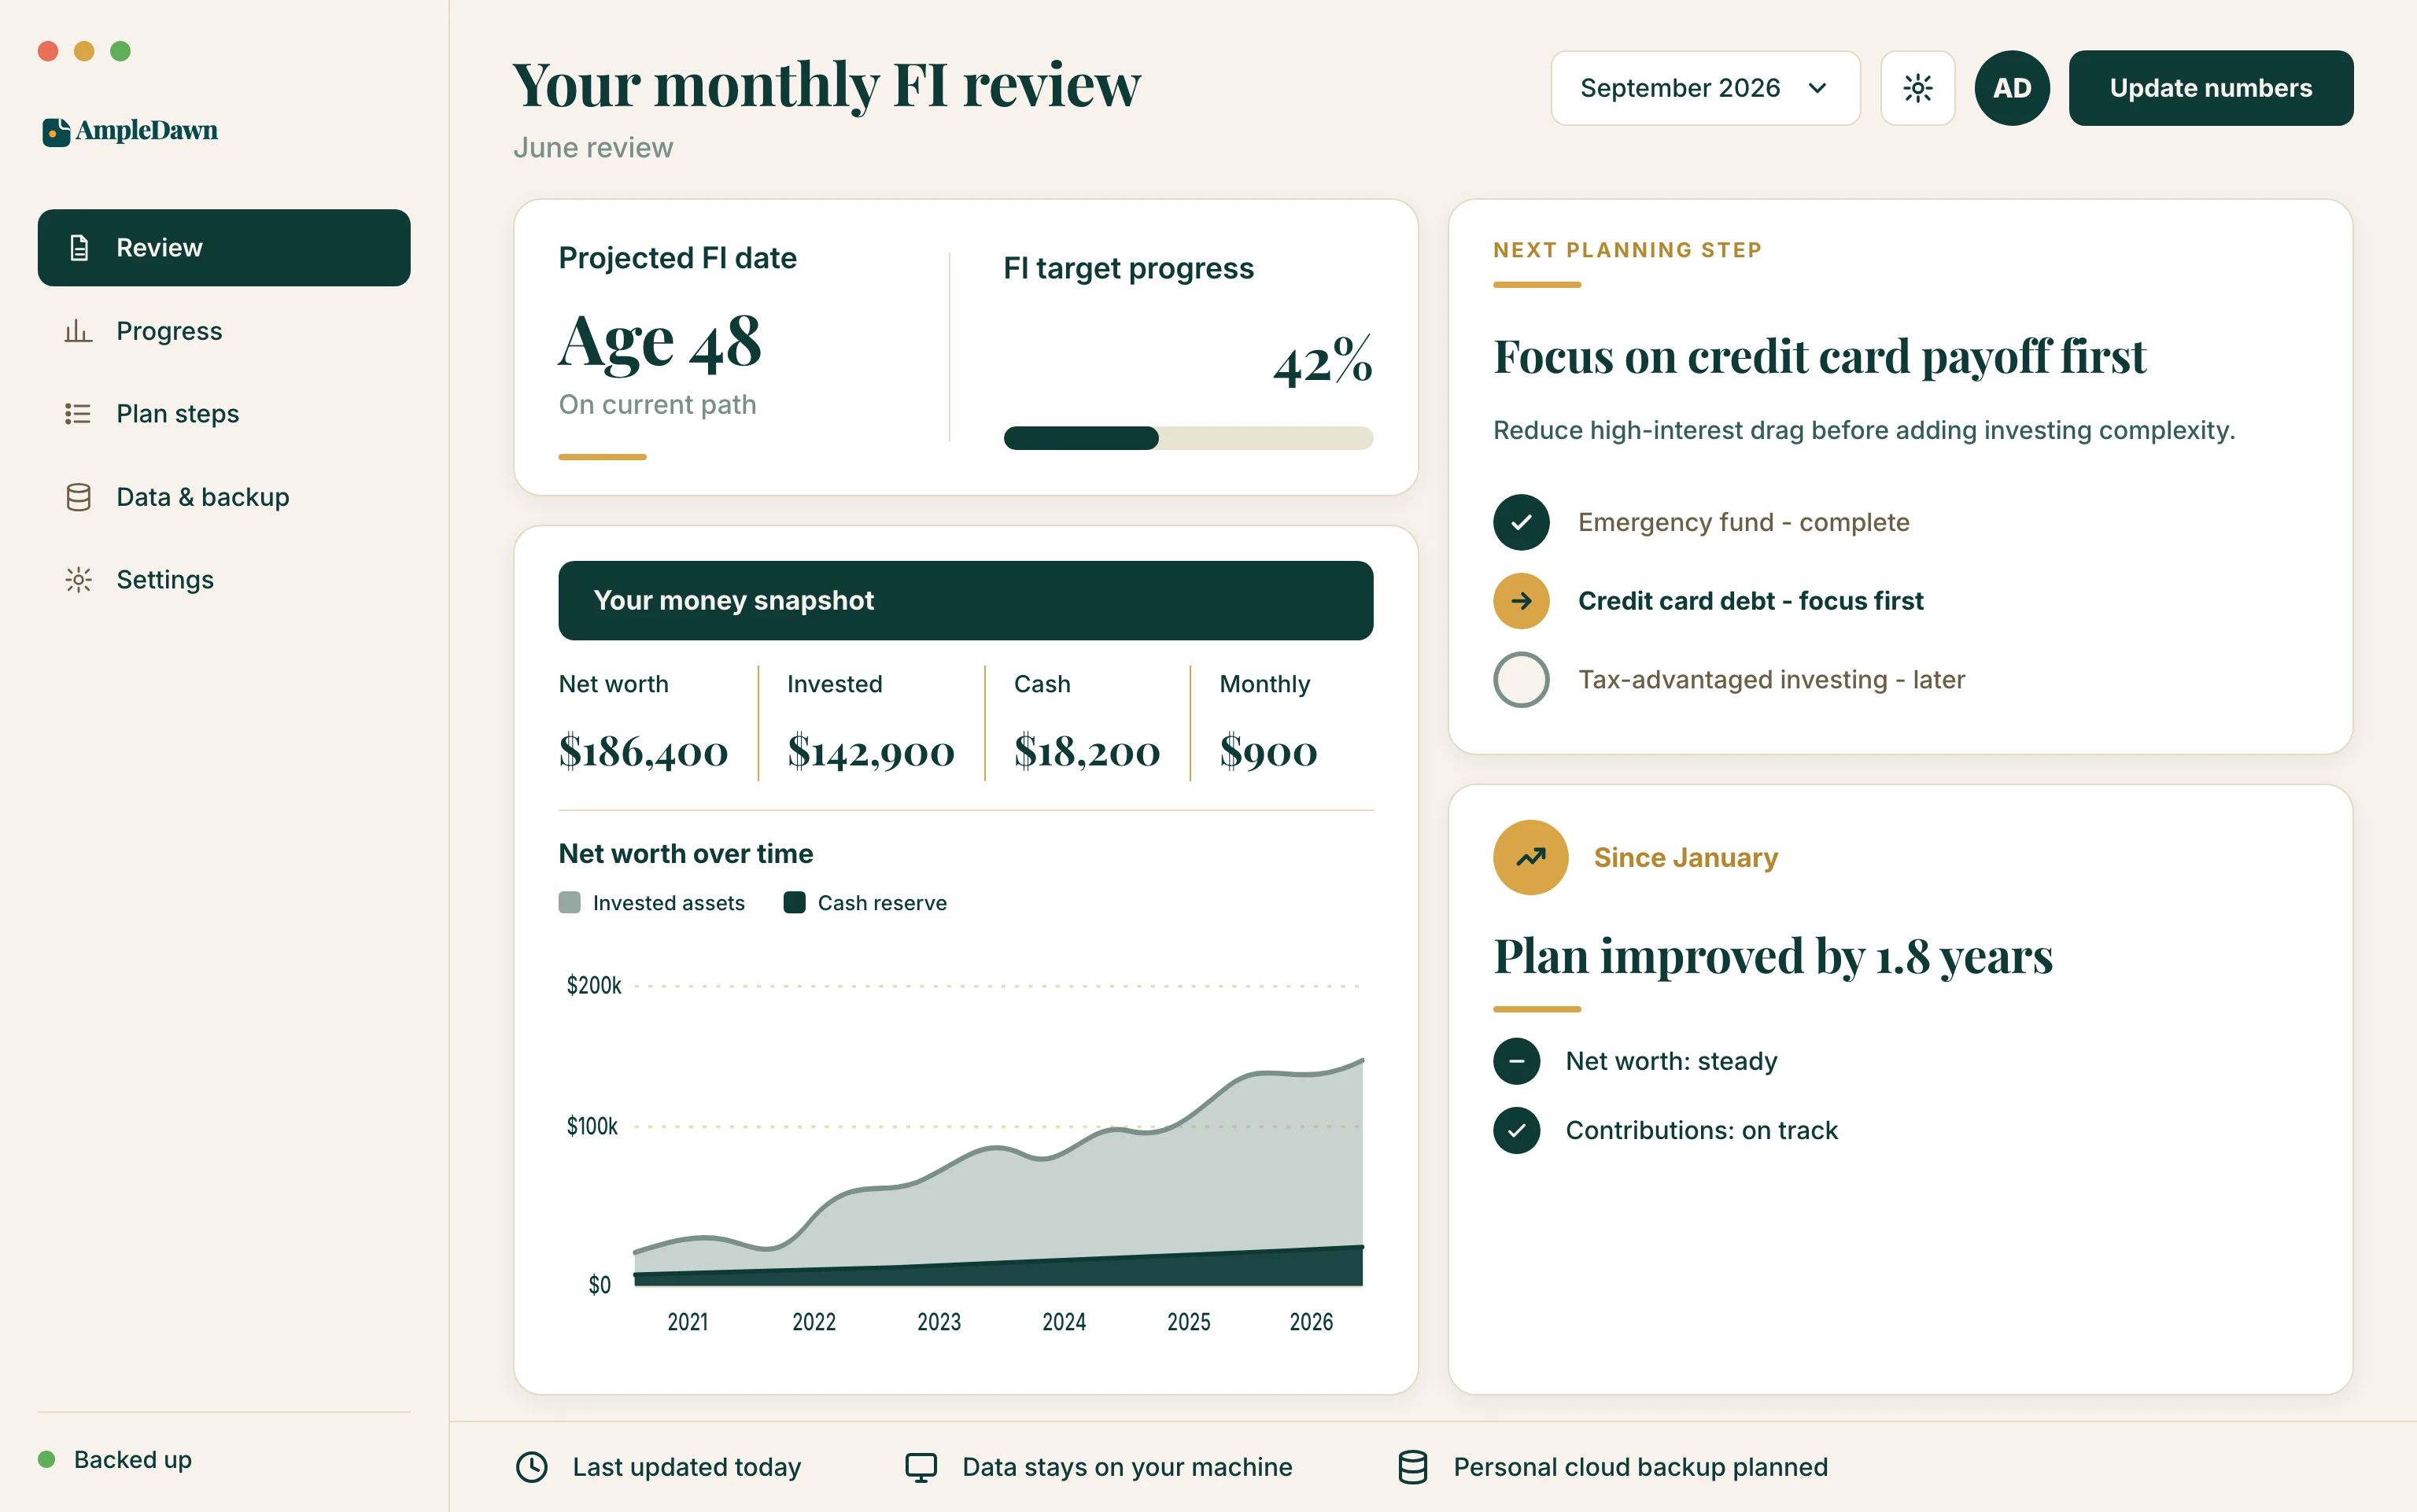This screenshot has height=1512, width=2417.
Task: Click the Review document icon
Action: click(79, 248)
